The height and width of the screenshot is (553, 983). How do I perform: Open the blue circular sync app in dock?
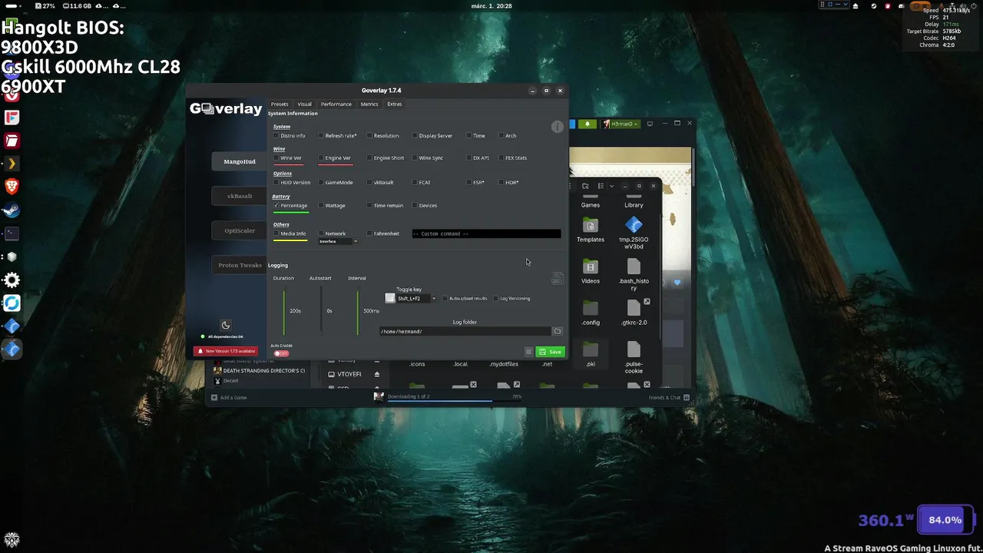point(12,303)
